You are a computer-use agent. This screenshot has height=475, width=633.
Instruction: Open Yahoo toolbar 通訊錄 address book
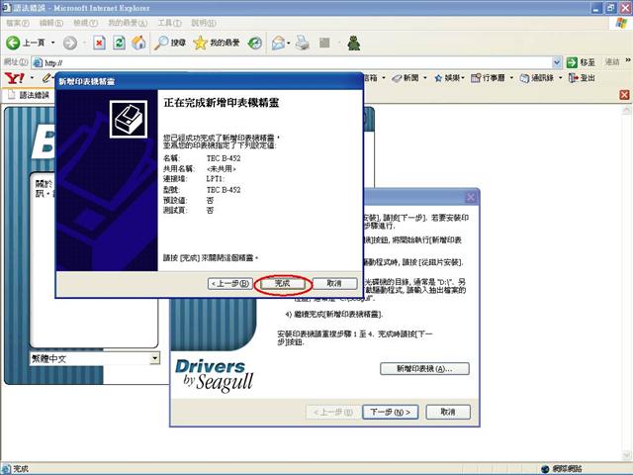click(x=536, y=78)
